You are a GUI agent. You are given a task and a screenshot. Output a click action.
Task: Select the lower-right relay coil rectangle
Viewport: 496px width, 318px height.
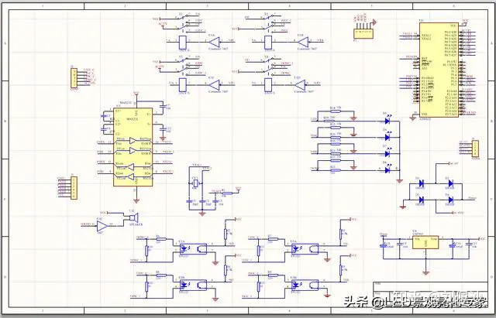point(268,85)
